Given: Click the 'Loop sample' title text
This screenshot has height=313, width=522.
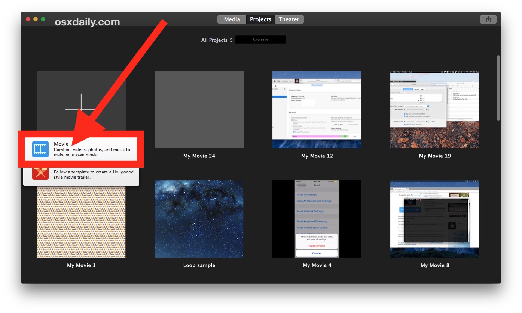Looking at the screenshot, I should pyautogui.click(x=199, y=265).
